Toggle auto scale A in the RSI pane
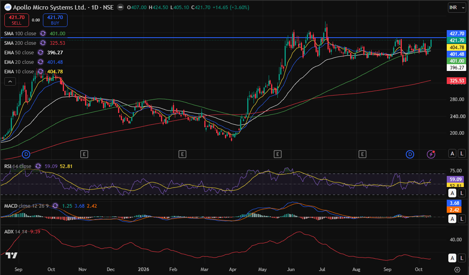The width and height of the screenshot is (469, 275). coord(452,193)
